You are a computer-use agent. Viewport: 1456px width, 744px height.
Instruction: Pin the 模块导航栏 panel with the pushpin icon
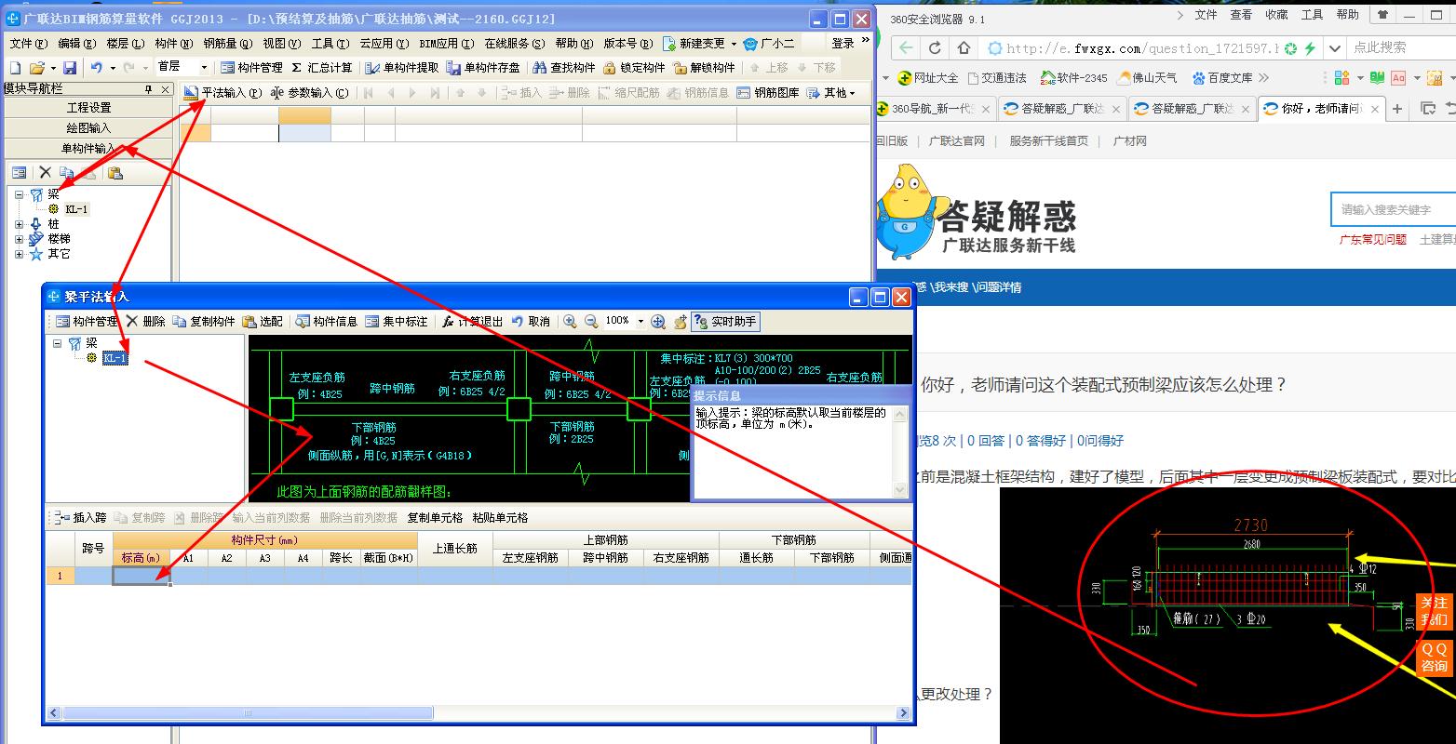pyautogui.click(x=148, y=89)
